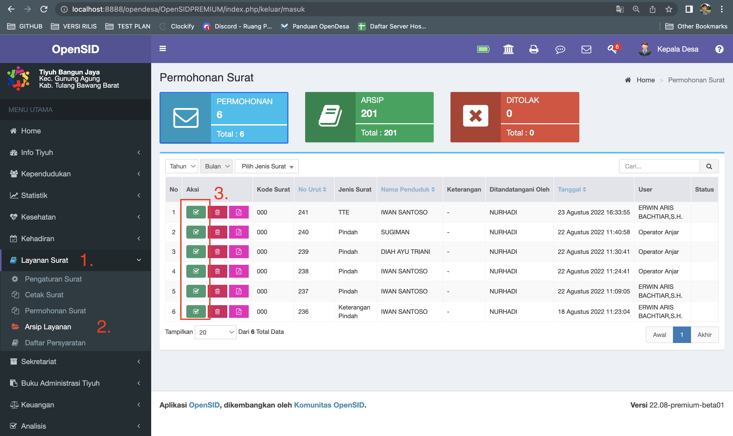Viewport: 733px width, 436px height.
Task: Approve the letter for row 241 TTE
Action: pos(196,212)
